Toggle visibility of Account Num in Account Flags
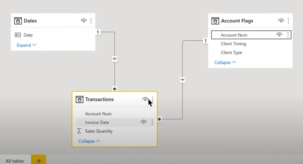 coord(279,35)
